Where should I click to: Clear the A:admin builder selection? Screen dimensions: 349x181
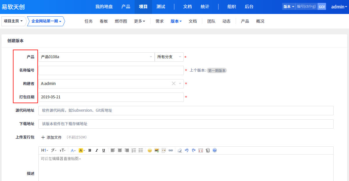pyautogui.click(x=174, y=84)
